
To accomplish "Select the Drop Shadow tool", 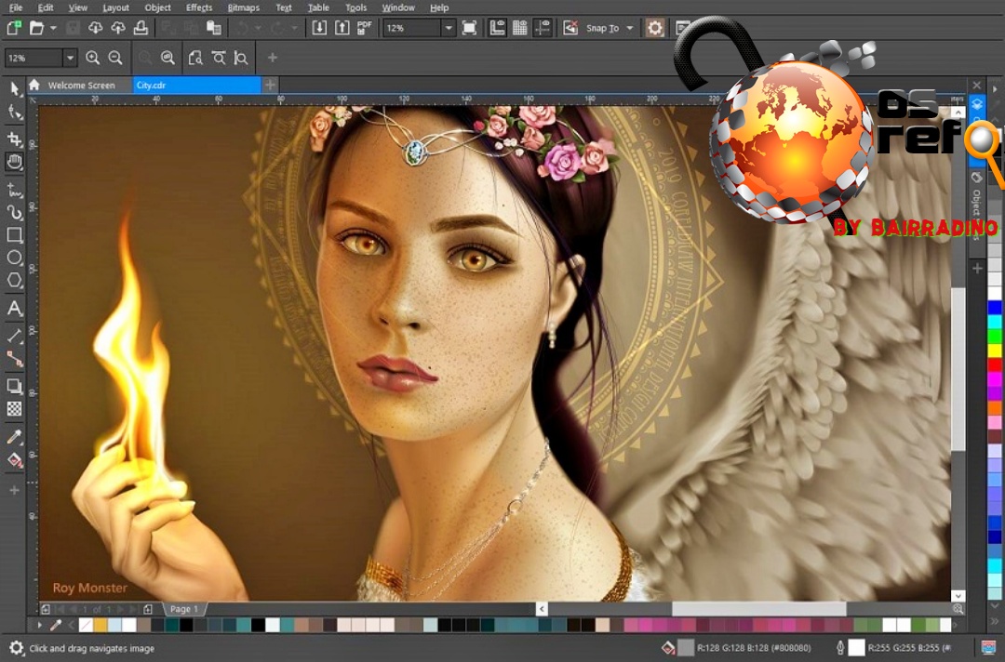I will (14, 386).
